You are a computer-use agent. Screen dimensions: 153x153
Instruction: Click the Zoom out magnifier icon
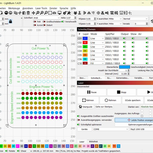pos(46,13)
